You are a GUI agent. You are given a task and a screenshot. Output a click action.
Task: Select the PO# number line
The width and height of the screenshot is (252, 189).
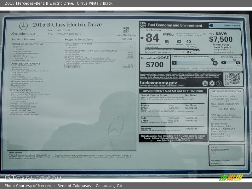click(59, 30)
